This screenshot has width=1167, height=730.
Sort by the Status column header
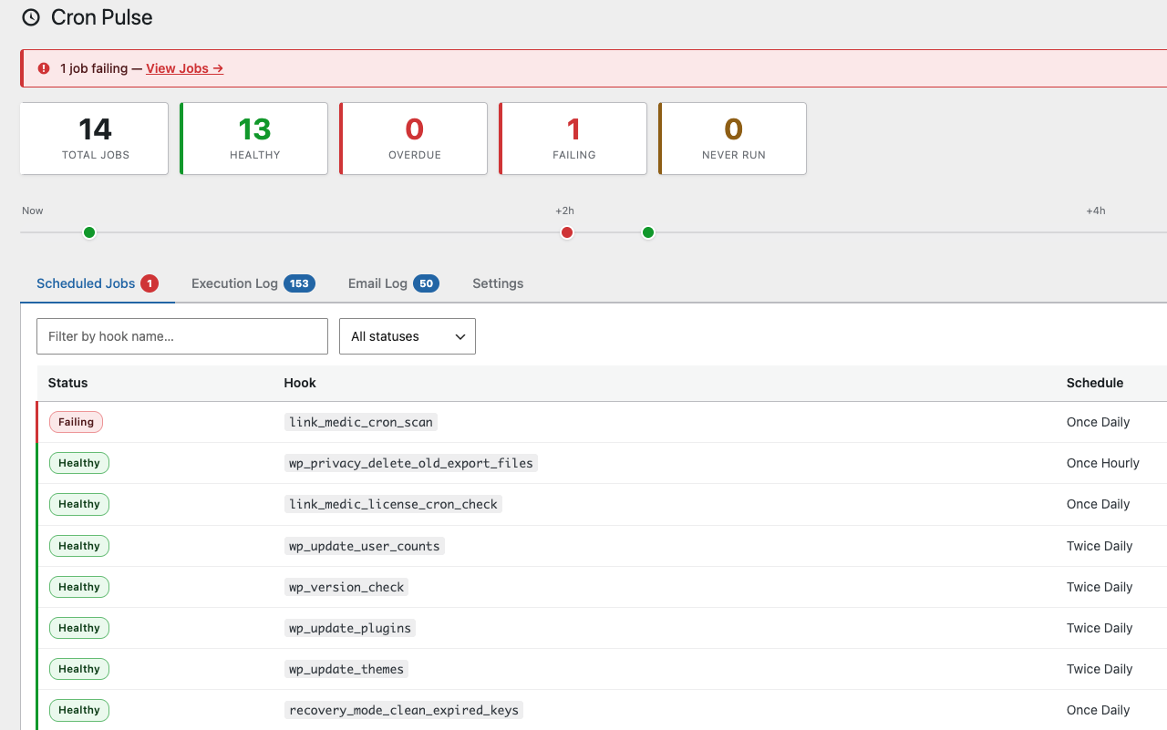[68, 383]
